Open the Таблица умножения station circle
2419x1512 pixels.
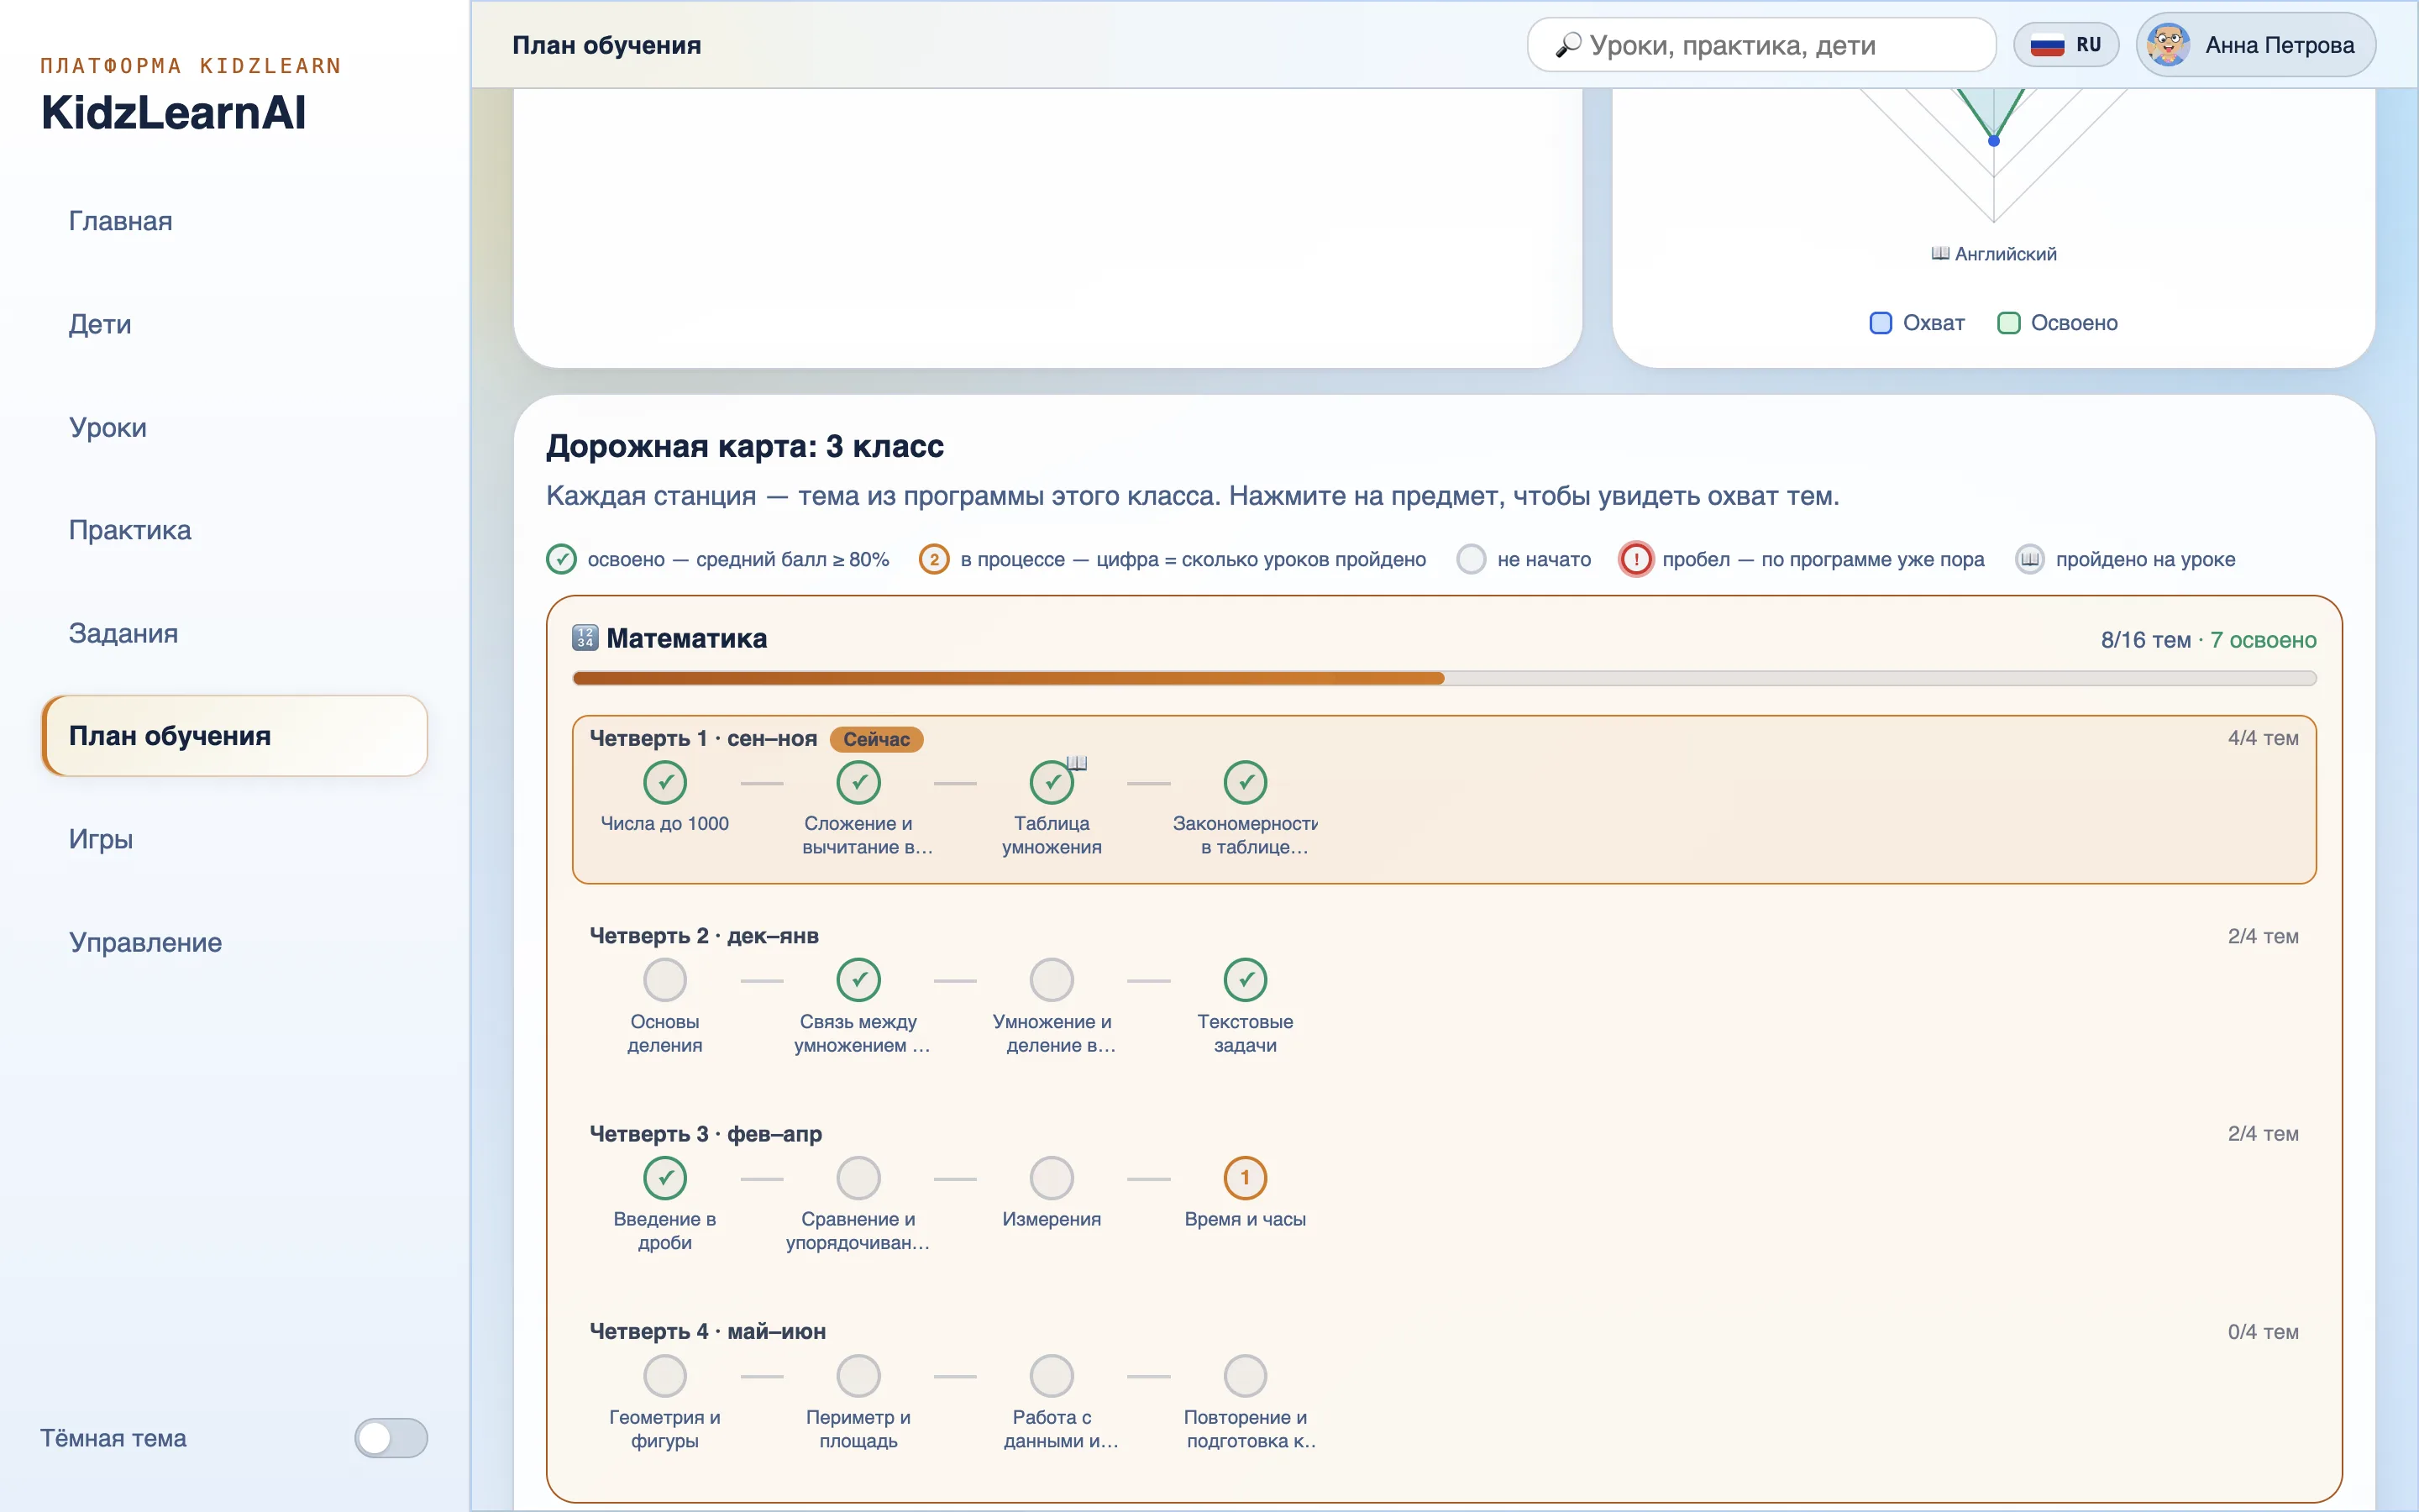1052,782
